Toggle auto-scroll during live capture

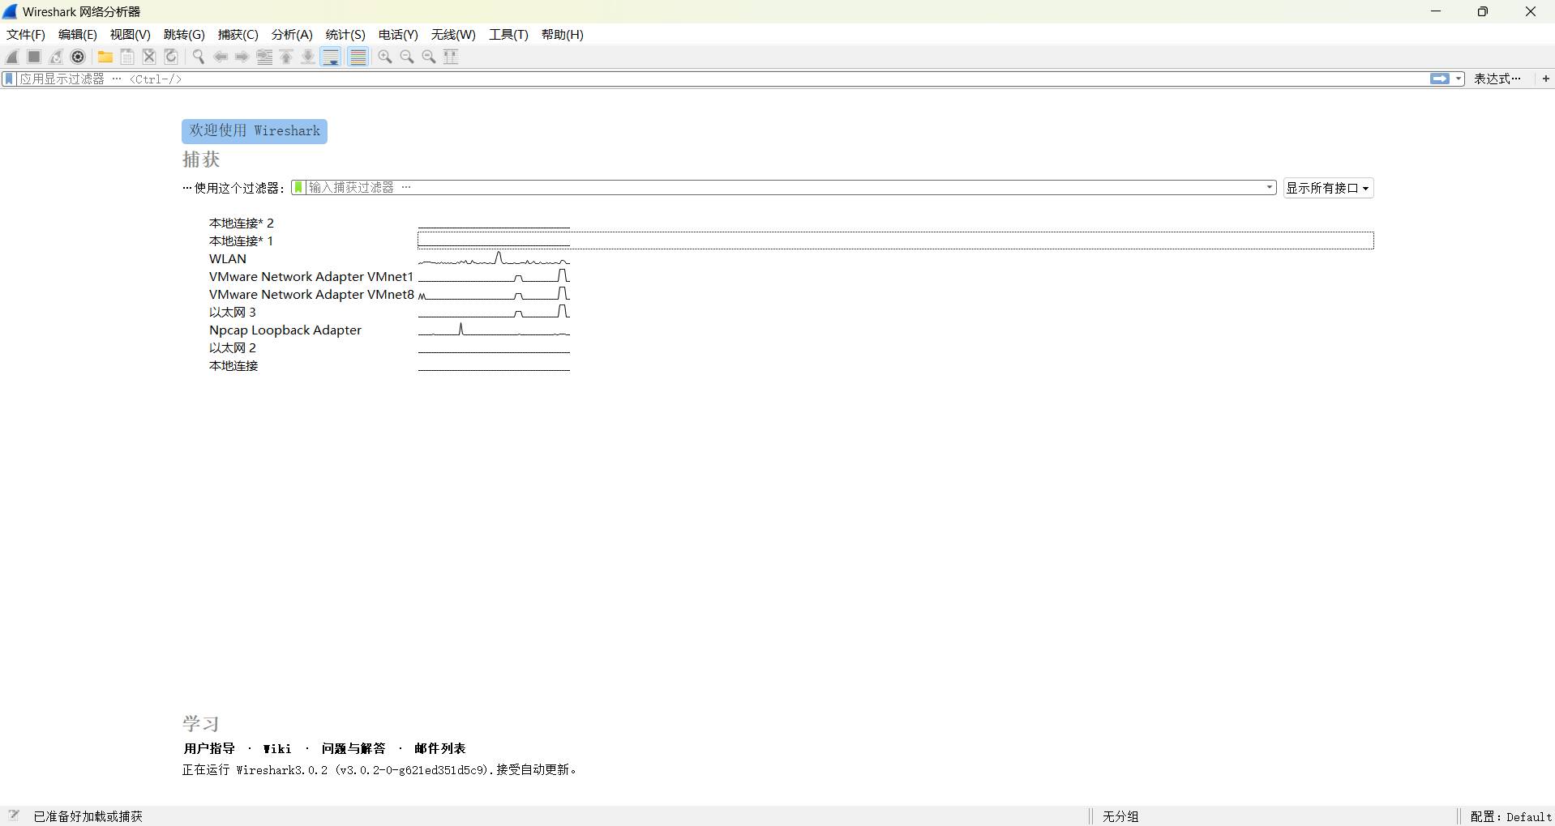331,57
